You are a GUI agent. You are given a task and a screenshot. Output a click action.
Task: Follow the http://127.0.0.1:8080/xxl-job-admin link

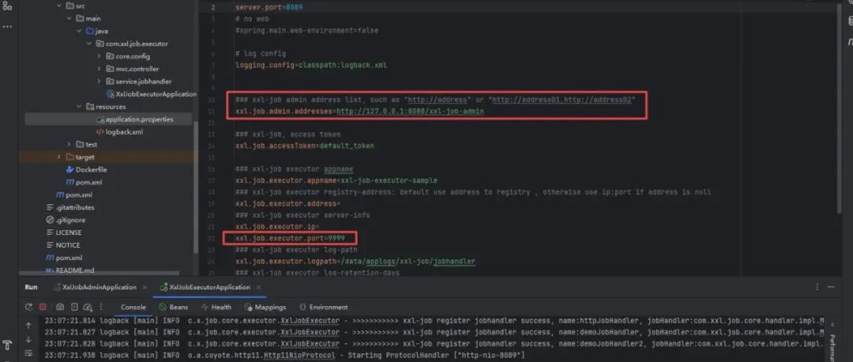click(410, 111)
